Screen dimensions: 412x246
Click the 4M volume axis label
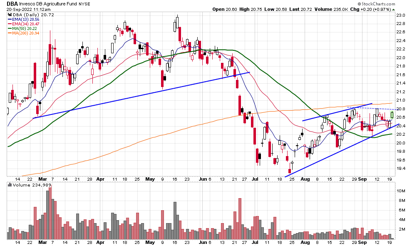(x=402, y=220)
